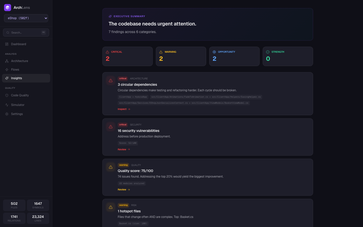
Task: Click the Code Quality shield icon
Action: coord(7,95)
